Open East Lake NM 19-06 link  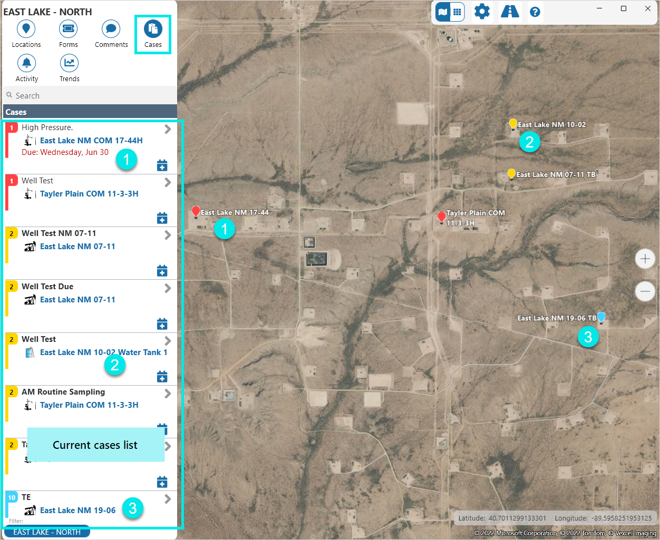pyautogui.click(x=77, y=510)
